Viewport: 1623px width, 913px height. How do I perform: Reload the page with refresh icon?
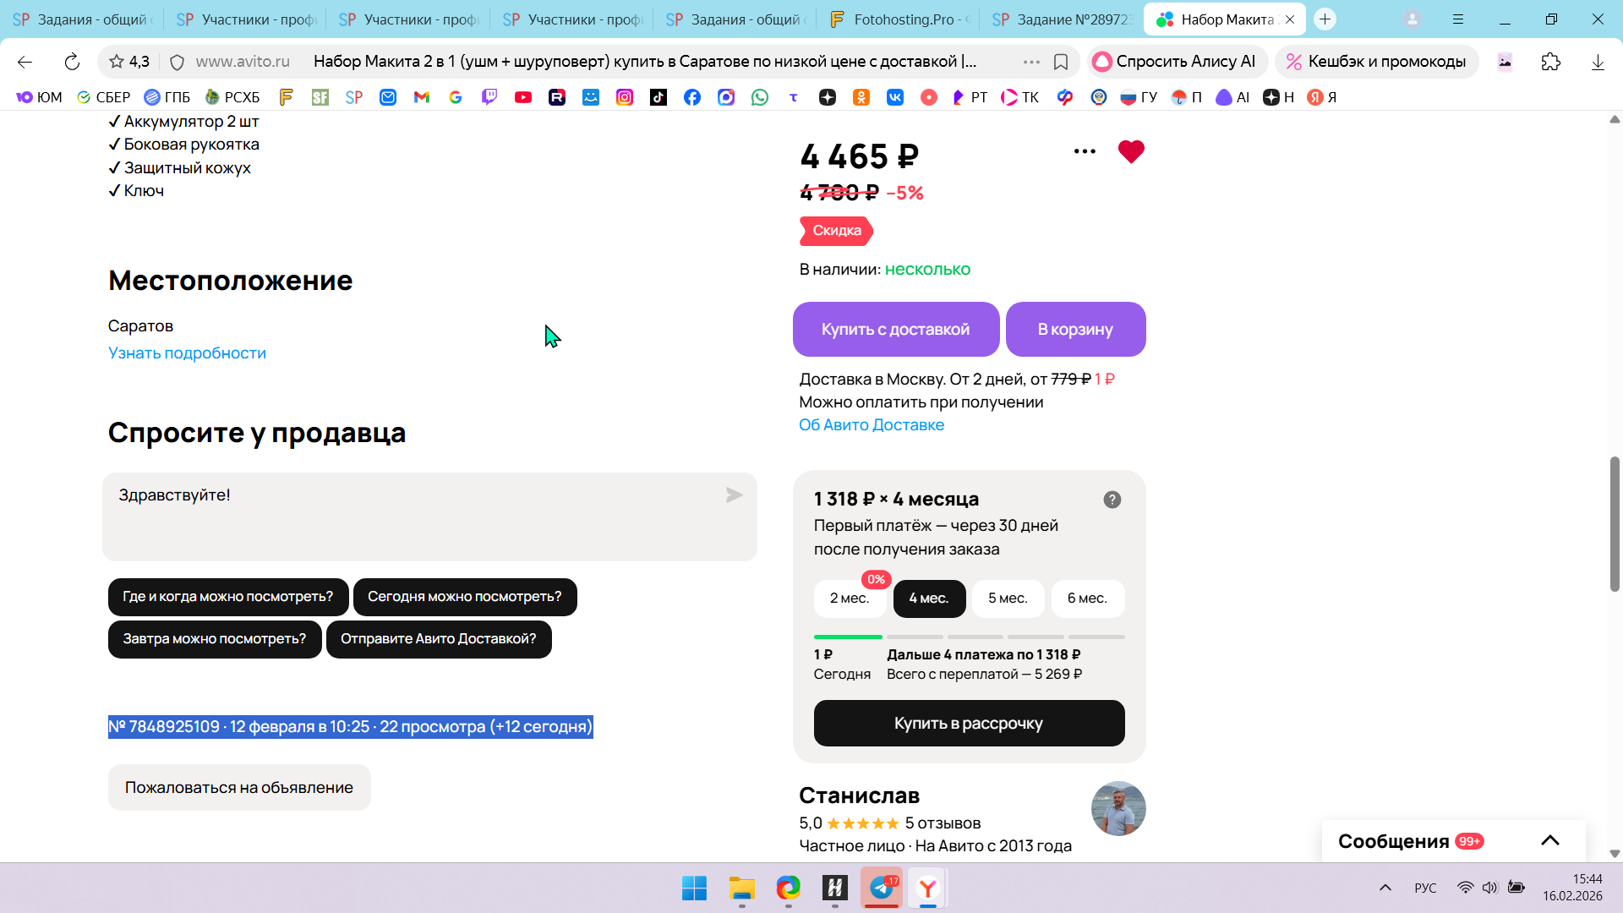tap(72, 62)
